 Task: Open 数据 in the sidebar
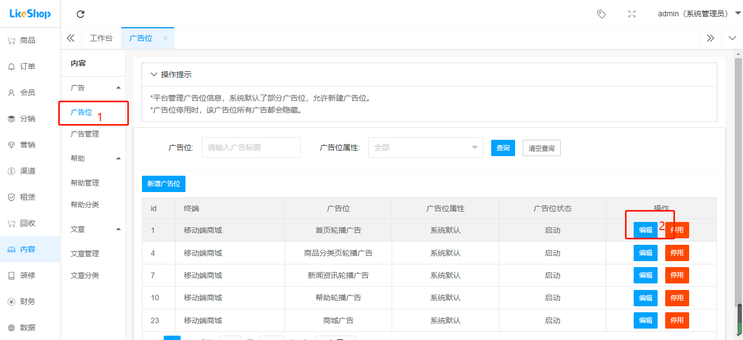(30, 327)
